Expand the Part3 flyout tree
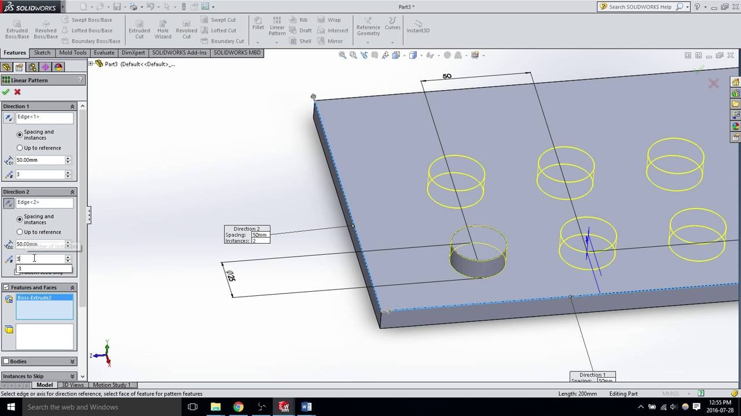741x416 pixels. [92, 64]
